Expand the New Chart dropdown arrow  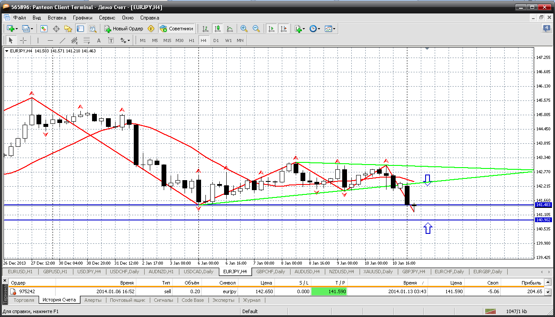pyautogui.click(x=17, y=29)
